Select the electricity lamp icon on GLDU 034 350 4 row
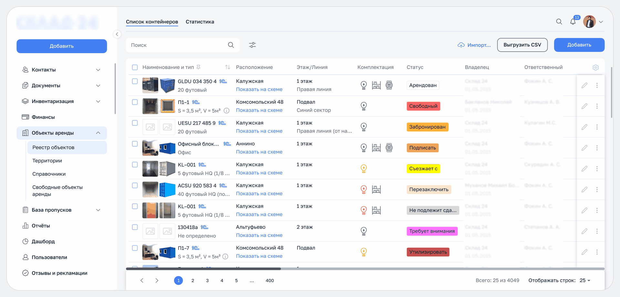 pos(364,85)
